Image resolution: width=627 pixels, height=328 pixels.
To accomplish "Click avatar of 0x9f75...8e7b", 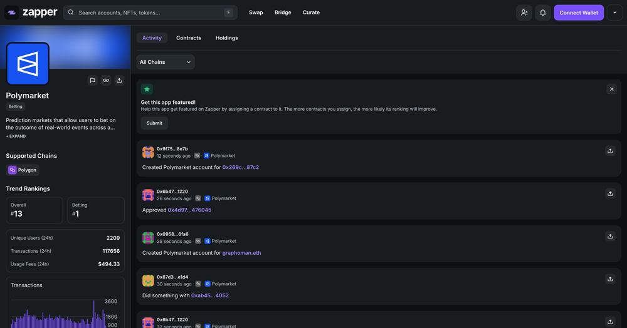I will coord(148,152).
